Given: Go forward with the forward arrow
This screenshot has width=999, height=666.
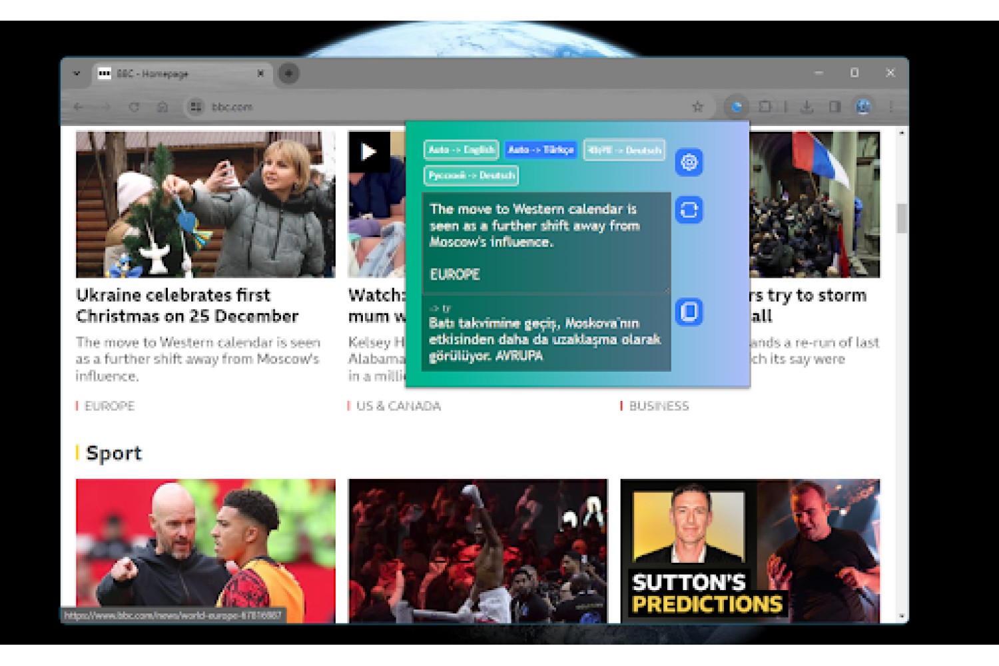Looking at the screenshot, I should (x=106, y=107).
